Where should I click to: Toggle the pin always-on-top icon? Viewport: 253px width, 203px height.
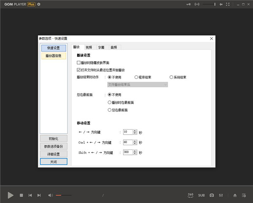(x=221, y=4)
